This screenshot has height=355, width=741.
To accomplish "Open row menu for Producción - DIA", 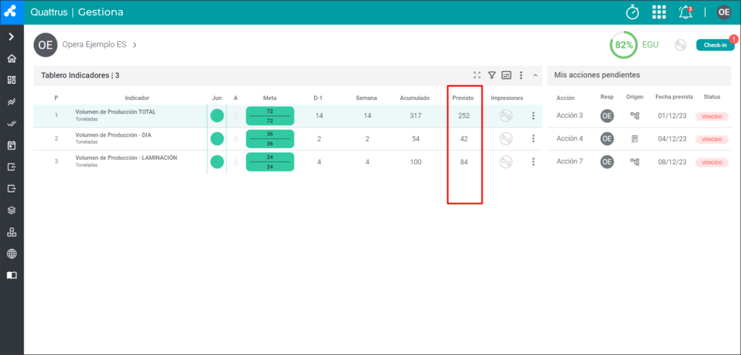I will click(x=533, y=138).
